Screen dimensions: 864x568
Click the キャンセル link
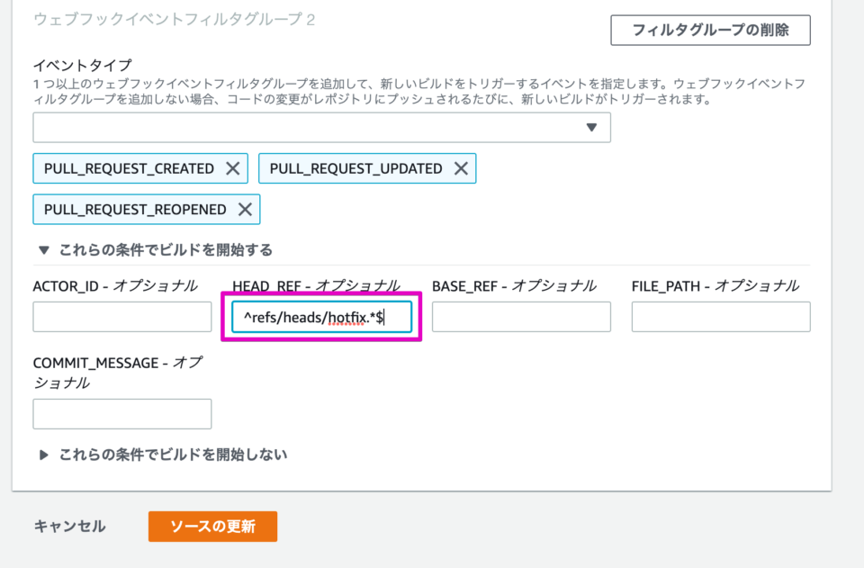[x=68, y=527]
